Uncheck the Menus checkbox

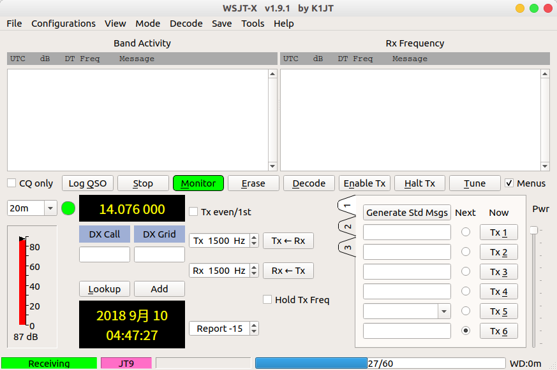pyautogui.click(x=509, y=183)
